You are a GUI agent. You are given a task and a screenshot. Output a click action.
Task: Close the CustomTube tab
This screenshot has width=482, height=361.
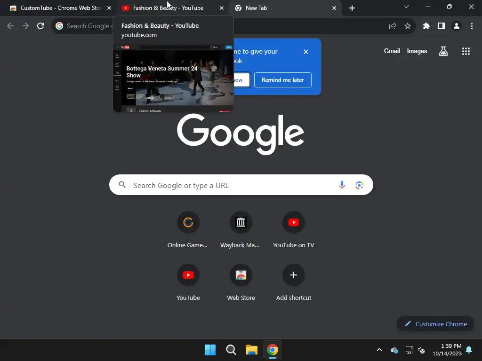click(x=109, y=8)
